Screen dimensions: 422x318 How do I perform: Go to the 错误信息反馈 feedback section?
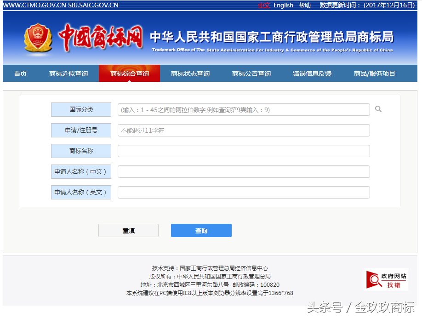(311, 73)
